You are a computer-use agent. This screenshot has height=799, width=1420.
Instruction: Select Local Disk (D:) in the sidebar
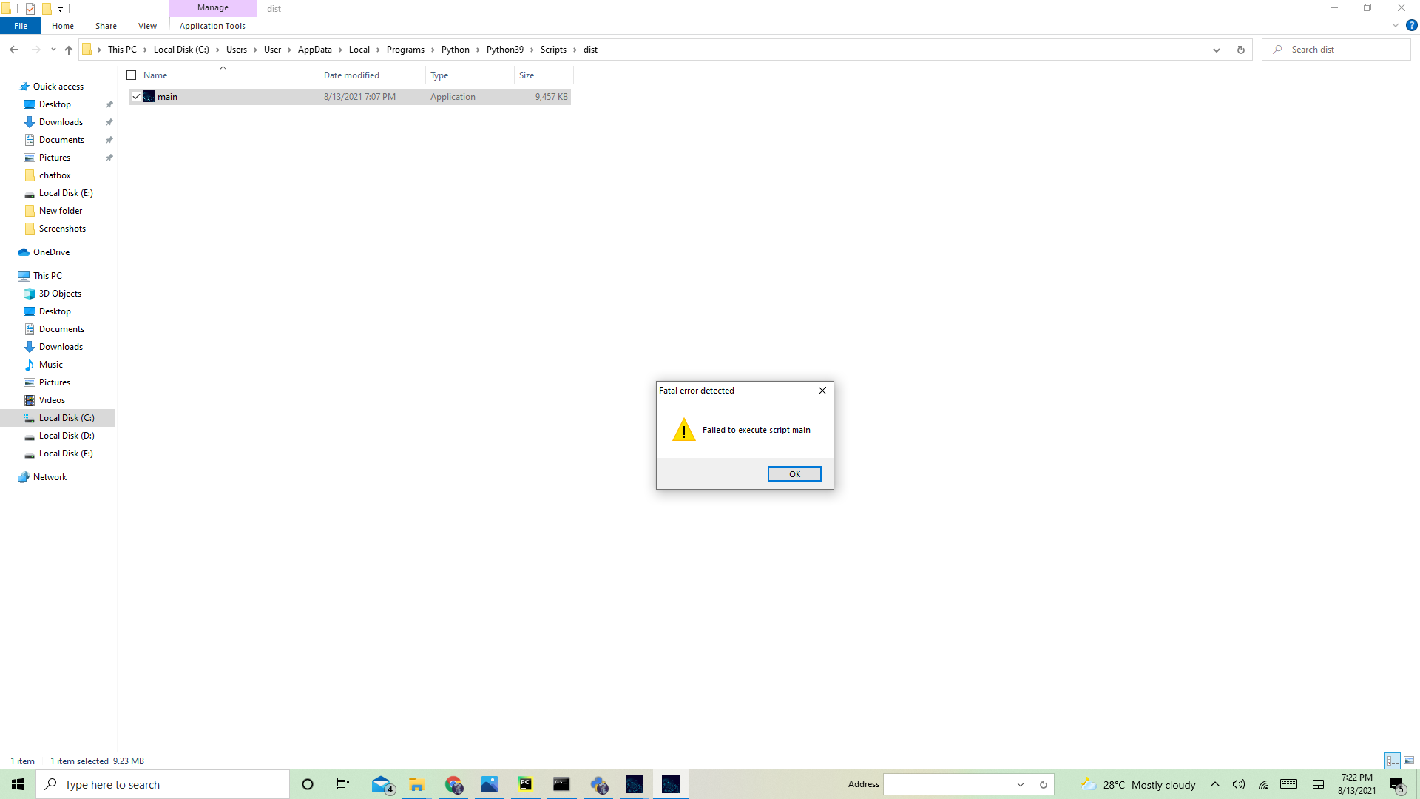pos(67,436)
